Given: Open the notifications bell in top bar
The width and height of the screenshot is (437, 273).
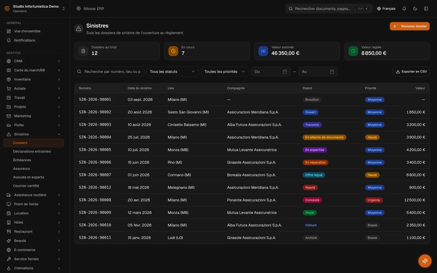Looking at the screenshot, I should [x=404, y=9].
